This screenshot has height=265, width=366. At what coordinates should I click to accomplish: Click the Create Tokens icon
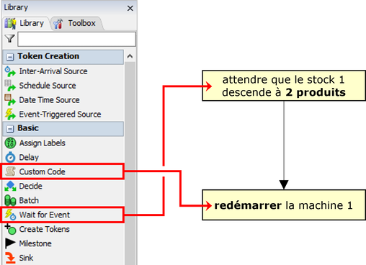pyautogui.click(x=10, y=229)
